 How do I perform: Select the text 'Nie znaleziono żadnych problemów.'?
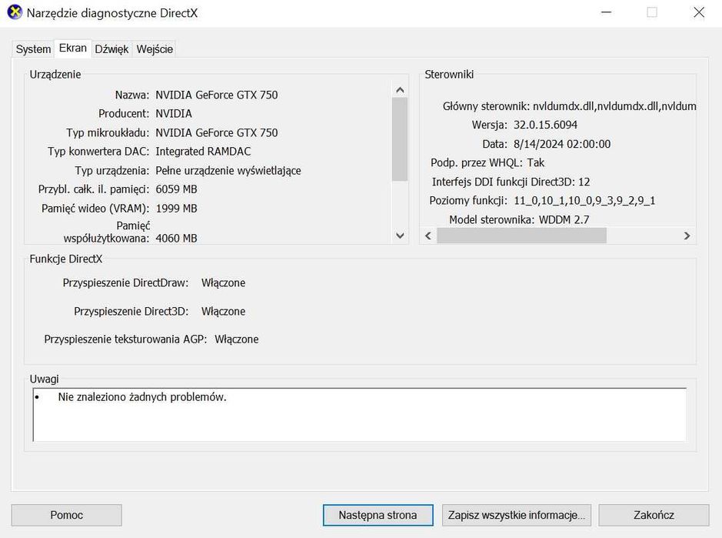coord(142,397)
